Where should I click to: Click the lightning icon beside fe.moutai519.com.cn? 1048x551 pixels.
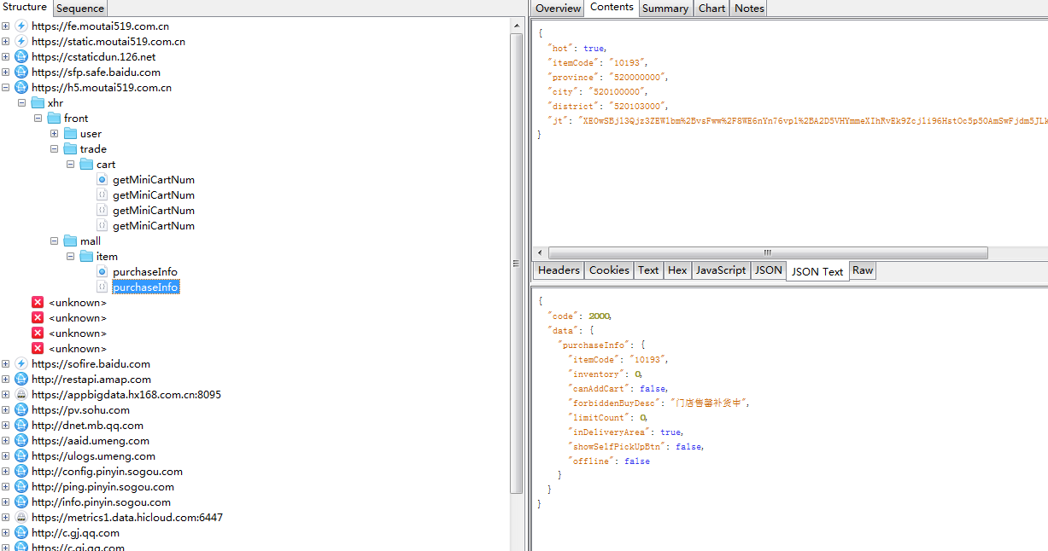(x=21, y=26)
